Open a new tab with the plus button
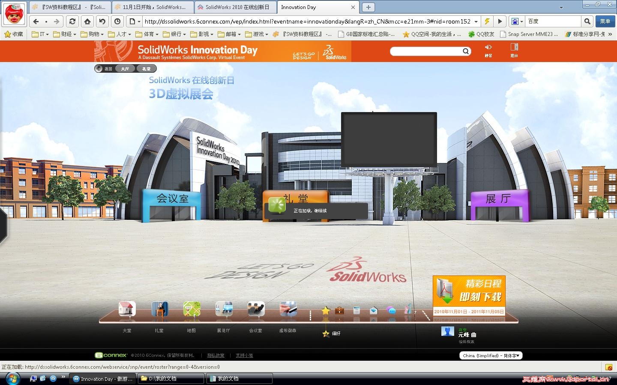The image size is (617, 385). [x=368, y=7]
